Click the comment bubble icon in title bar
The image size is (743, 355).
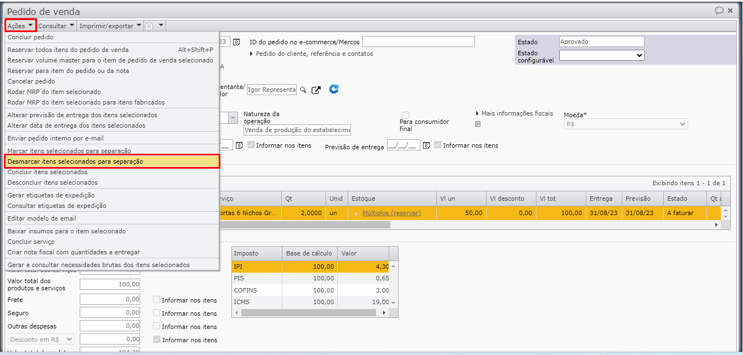pos(719,11)
